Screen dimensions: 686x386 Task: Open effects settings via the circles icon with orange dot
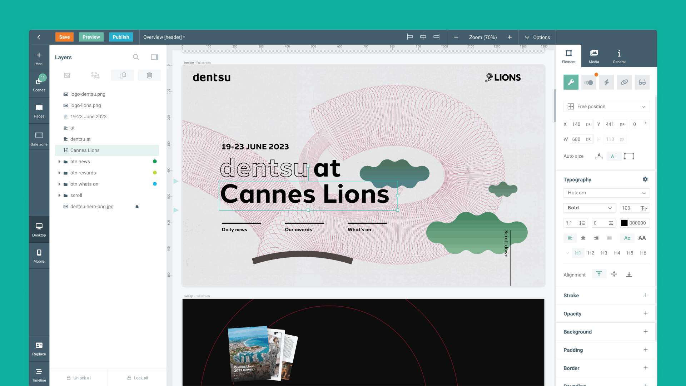pos(588,82)
